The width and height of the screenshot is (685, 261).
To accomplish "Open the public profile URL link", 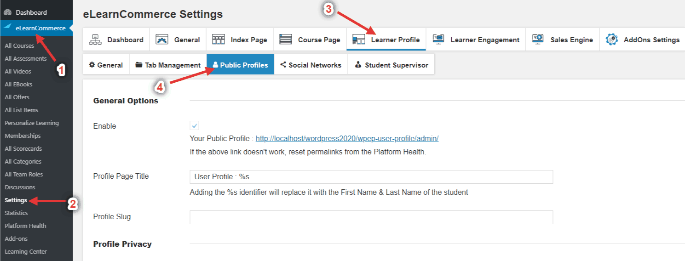I will [x=347, y=138].
